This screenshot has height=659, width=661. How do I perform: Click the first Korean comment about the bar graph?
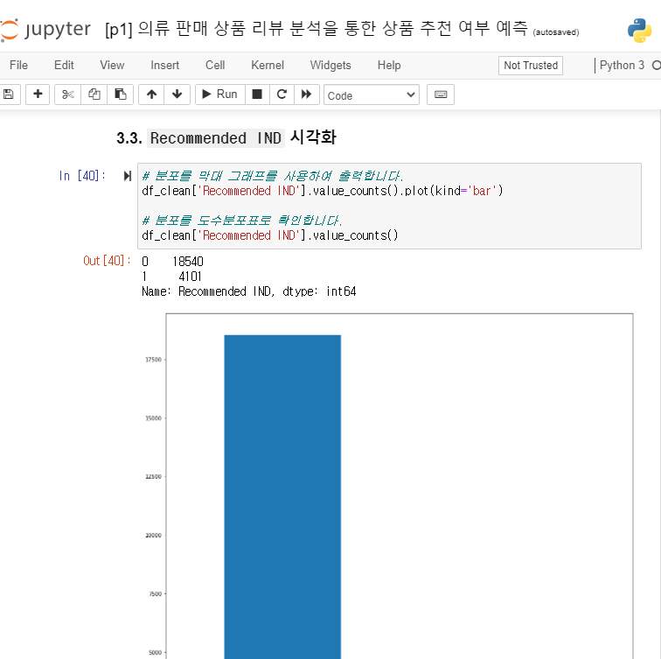click(272, 176)
